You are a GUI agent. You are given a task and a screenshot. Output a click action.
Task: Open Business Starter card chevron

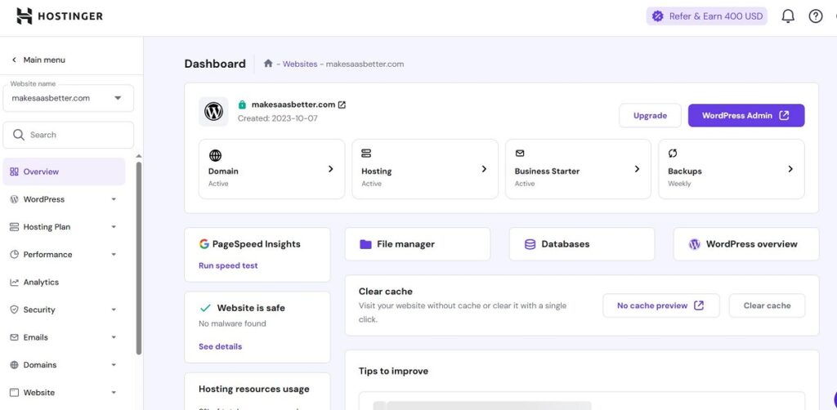(x=637, y=169)
